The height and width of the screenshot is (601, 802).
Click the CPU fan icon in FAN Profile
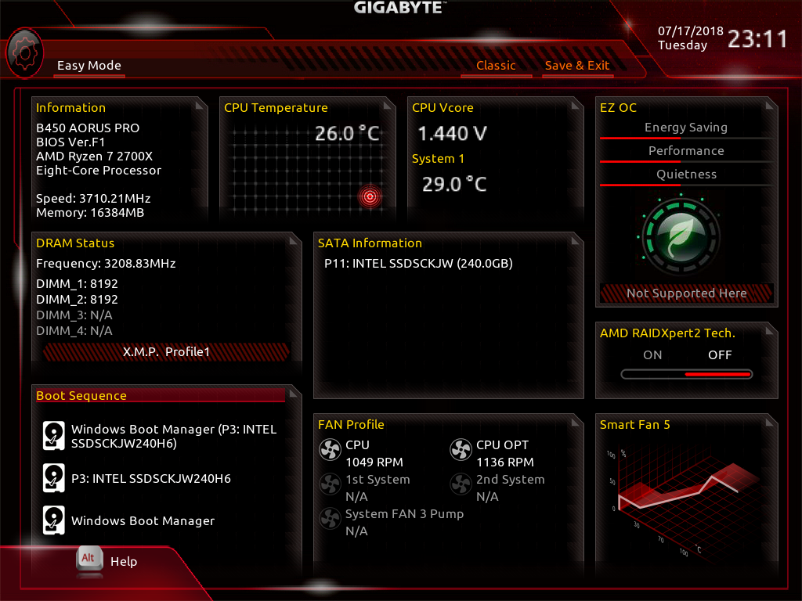pyautogui.click(x=330, y=450)
